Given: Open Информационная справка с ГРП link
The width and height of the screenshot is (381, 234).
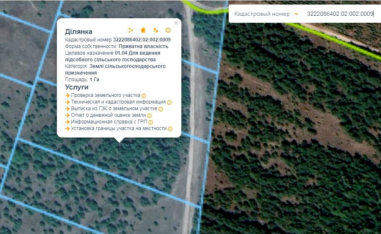Looking at the screenshot, I should click(x=109, y=122).
